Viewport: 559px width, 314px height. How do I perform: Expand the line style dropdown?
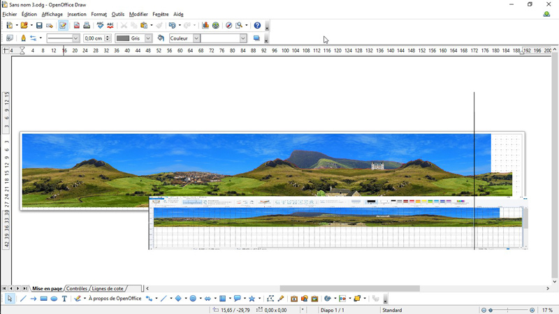pyautogui.click(x=76, y=38)
